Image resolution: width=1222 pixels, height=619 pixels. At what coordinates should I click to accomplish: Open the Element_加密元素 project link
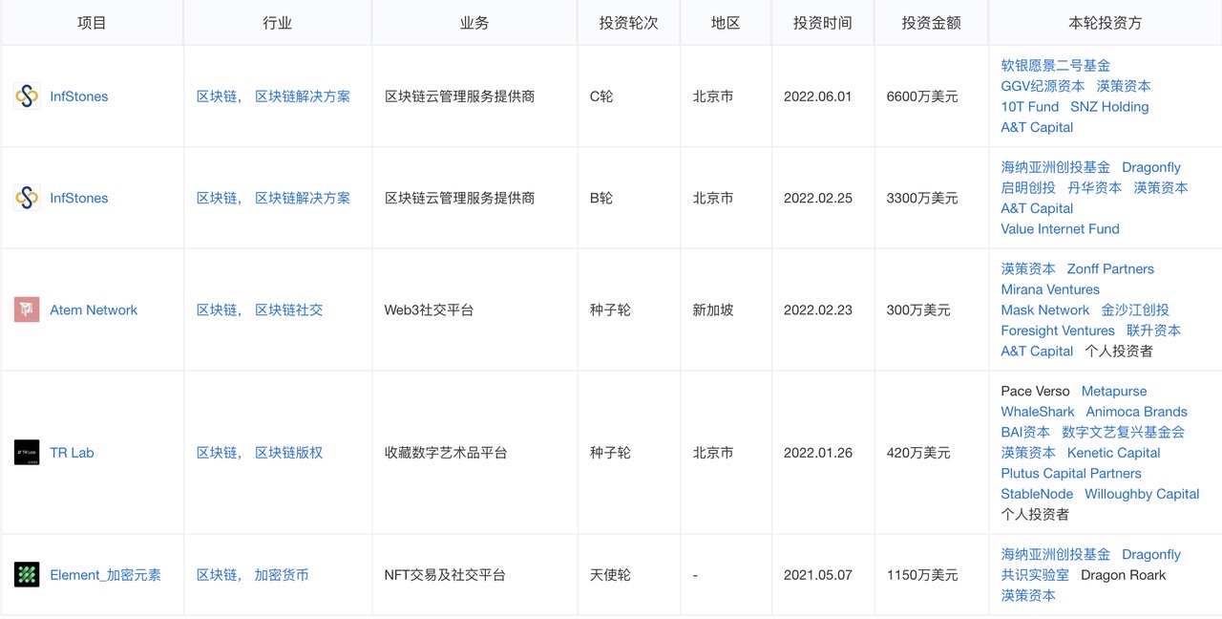click(105, 575)
